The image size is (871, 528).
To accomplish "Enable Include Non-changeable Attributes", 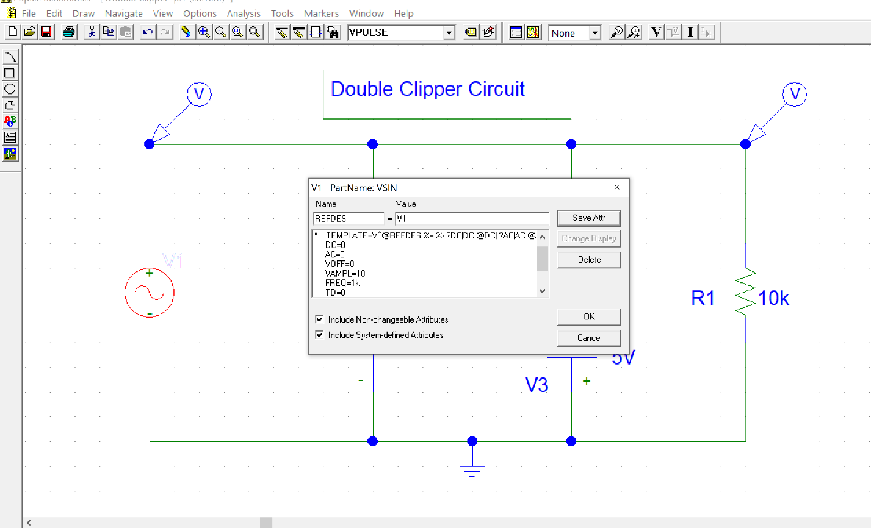I will [x=319, y=319].
